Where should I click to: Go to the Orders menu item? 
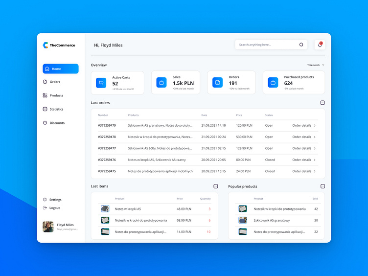[x=55, y=82]
